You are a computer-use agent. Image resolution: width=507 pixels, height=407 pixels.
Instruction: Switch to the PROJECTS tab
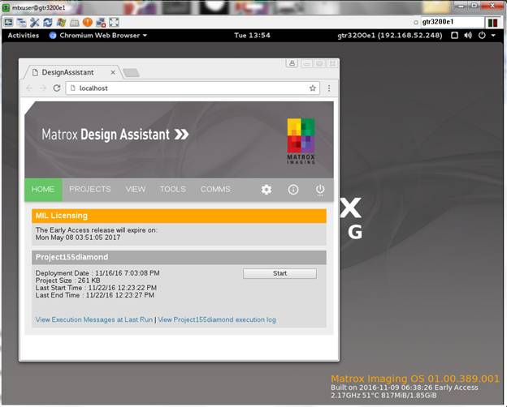point(90,189)
